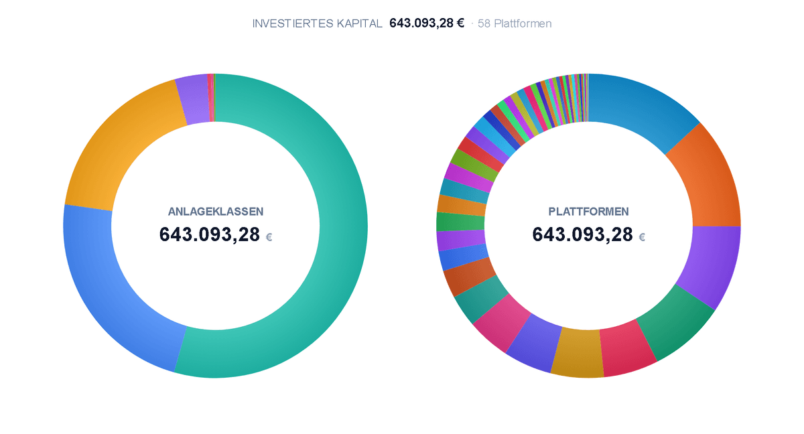The height and width of the screenshot is (434, 804).
Task: Select the blue segment of the Anlageklassen chart
Action: (107, 295)
